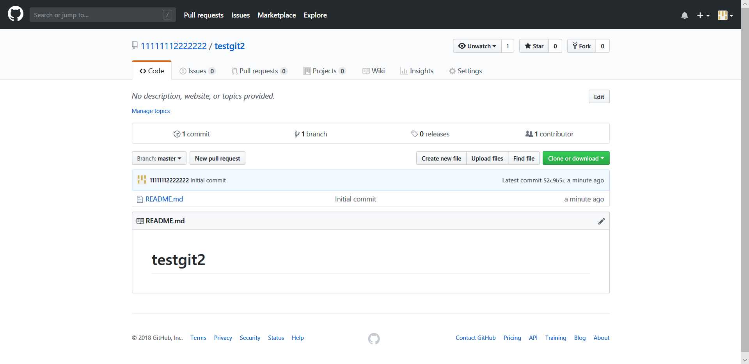Star the repository

point(534,46)
